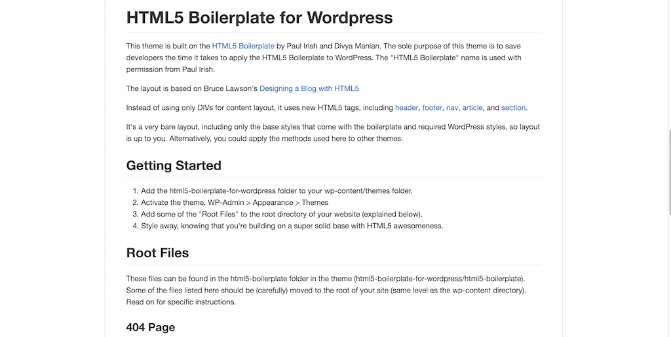
Task: Click the paragraph starting 'It's a very bare layout'
Action: [x=333, y=133]
